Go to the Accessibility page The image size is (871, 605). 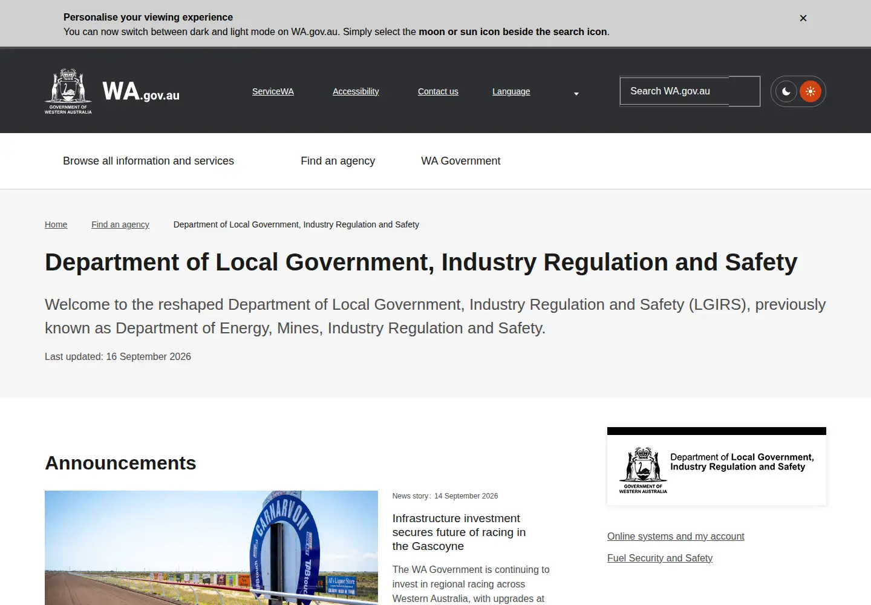(356, 91)
